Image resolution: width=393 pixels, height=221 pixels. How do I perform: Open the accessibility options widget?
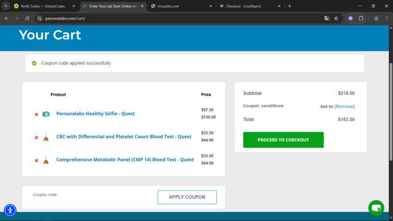pos(10,210)
